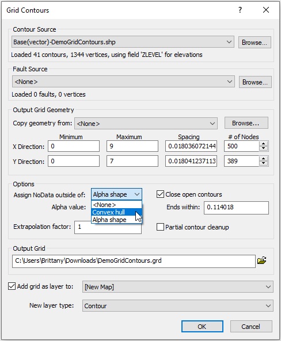Open the Fault Source dropdown
281x341 pixels.
tap(123, 82)
